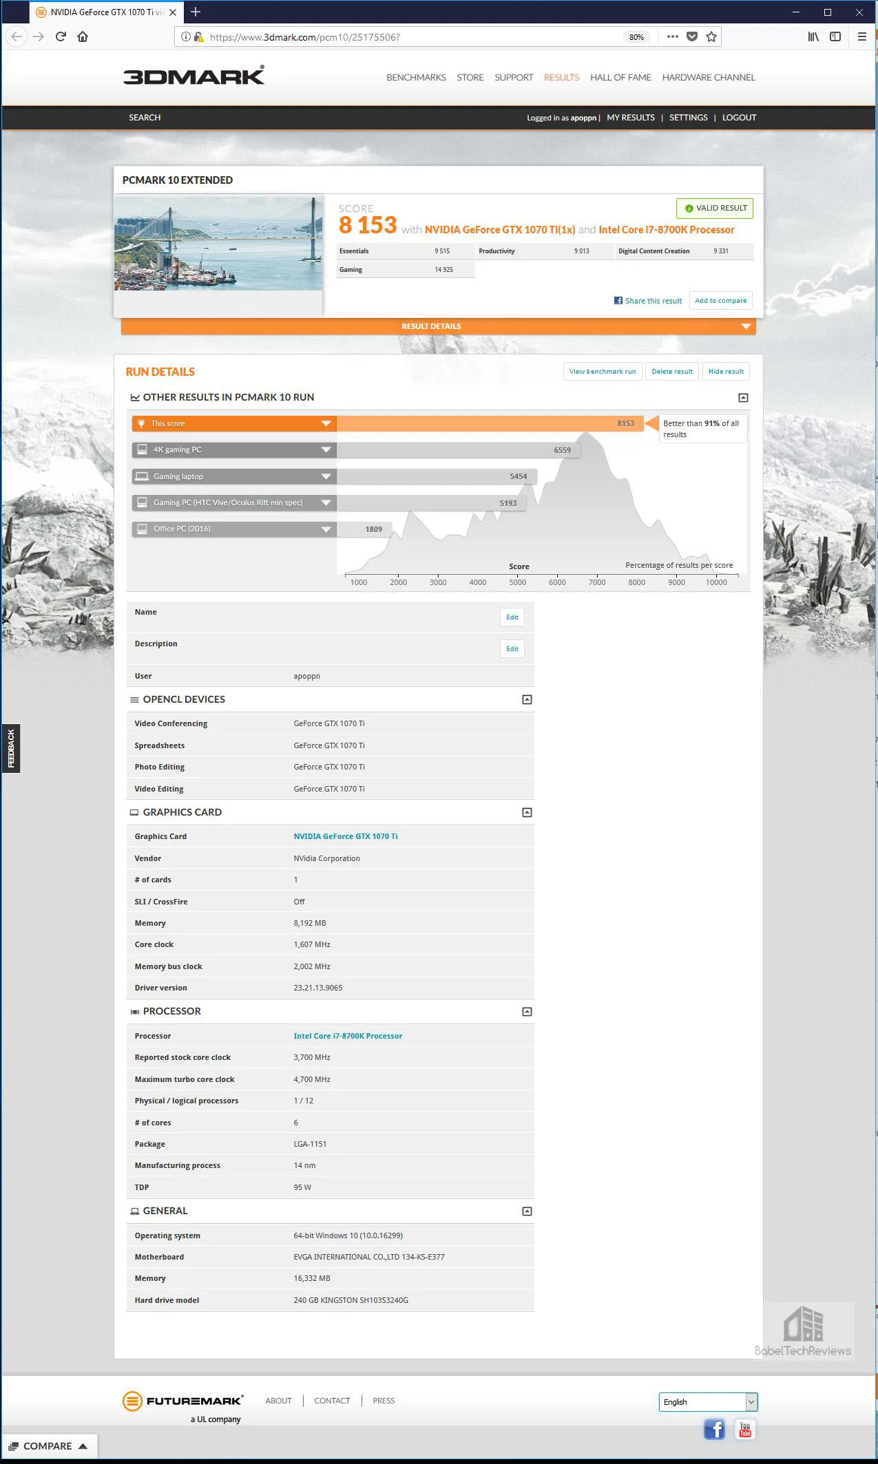Open CONTACT footer link

[x=332, y=1401]
